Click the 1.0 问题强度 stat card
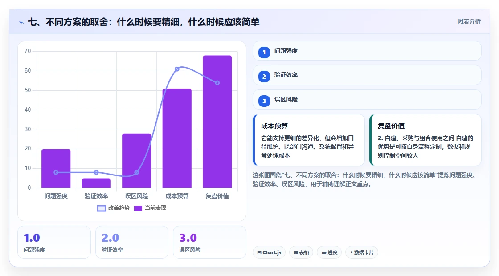The image size is (499, 276). point(54,242)
